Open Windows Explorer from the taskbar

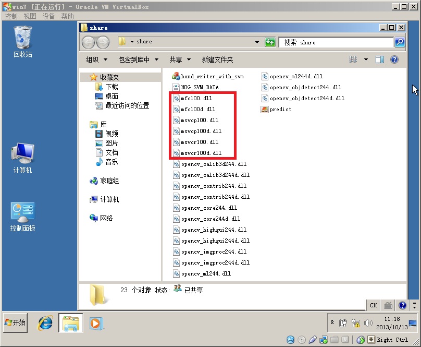coord(71,323)
